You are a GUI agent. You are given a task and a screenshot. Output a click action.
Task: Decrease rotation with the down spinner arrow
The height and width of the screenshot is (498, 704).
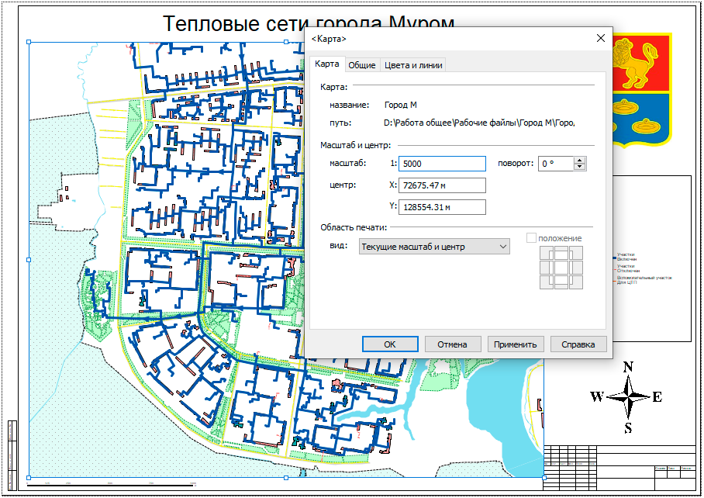[x=579, y=167]
